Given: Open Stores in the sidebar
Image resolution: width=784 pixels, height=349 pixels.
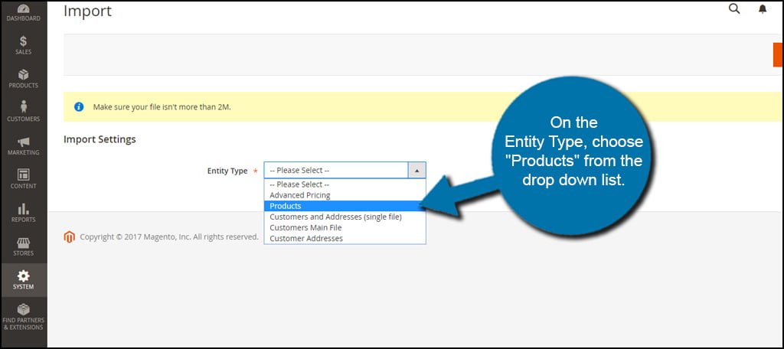Looking at the screenshot, I should 23,246.
